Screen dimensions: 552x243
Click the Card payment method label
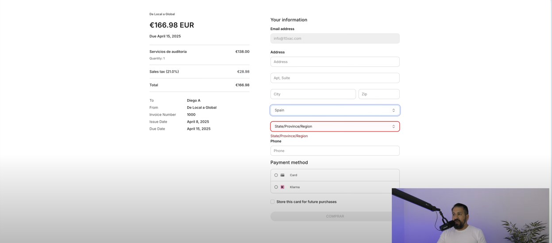click(293, 175)
